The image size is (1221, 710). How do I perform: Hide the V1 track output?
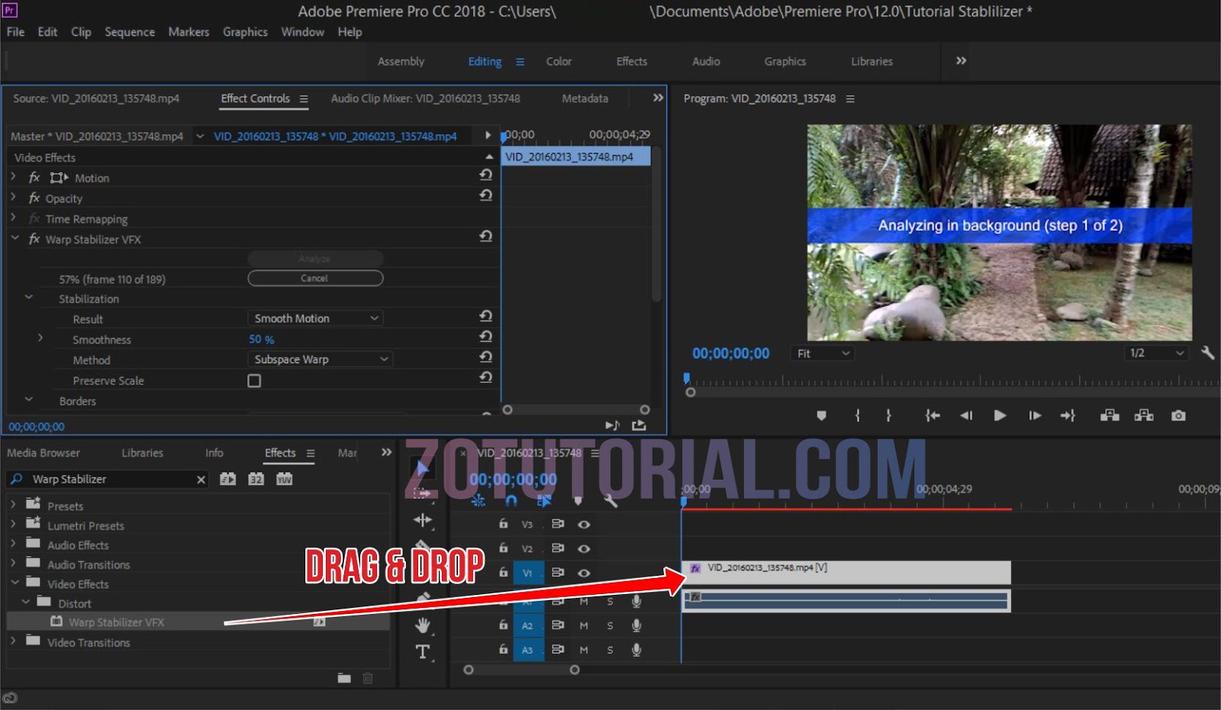point(584,573)
